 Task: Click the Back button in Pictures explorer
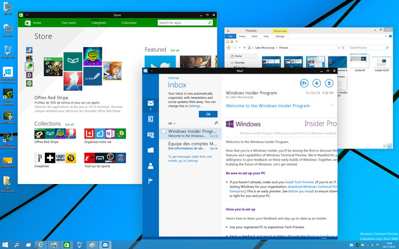click(228, 48)
